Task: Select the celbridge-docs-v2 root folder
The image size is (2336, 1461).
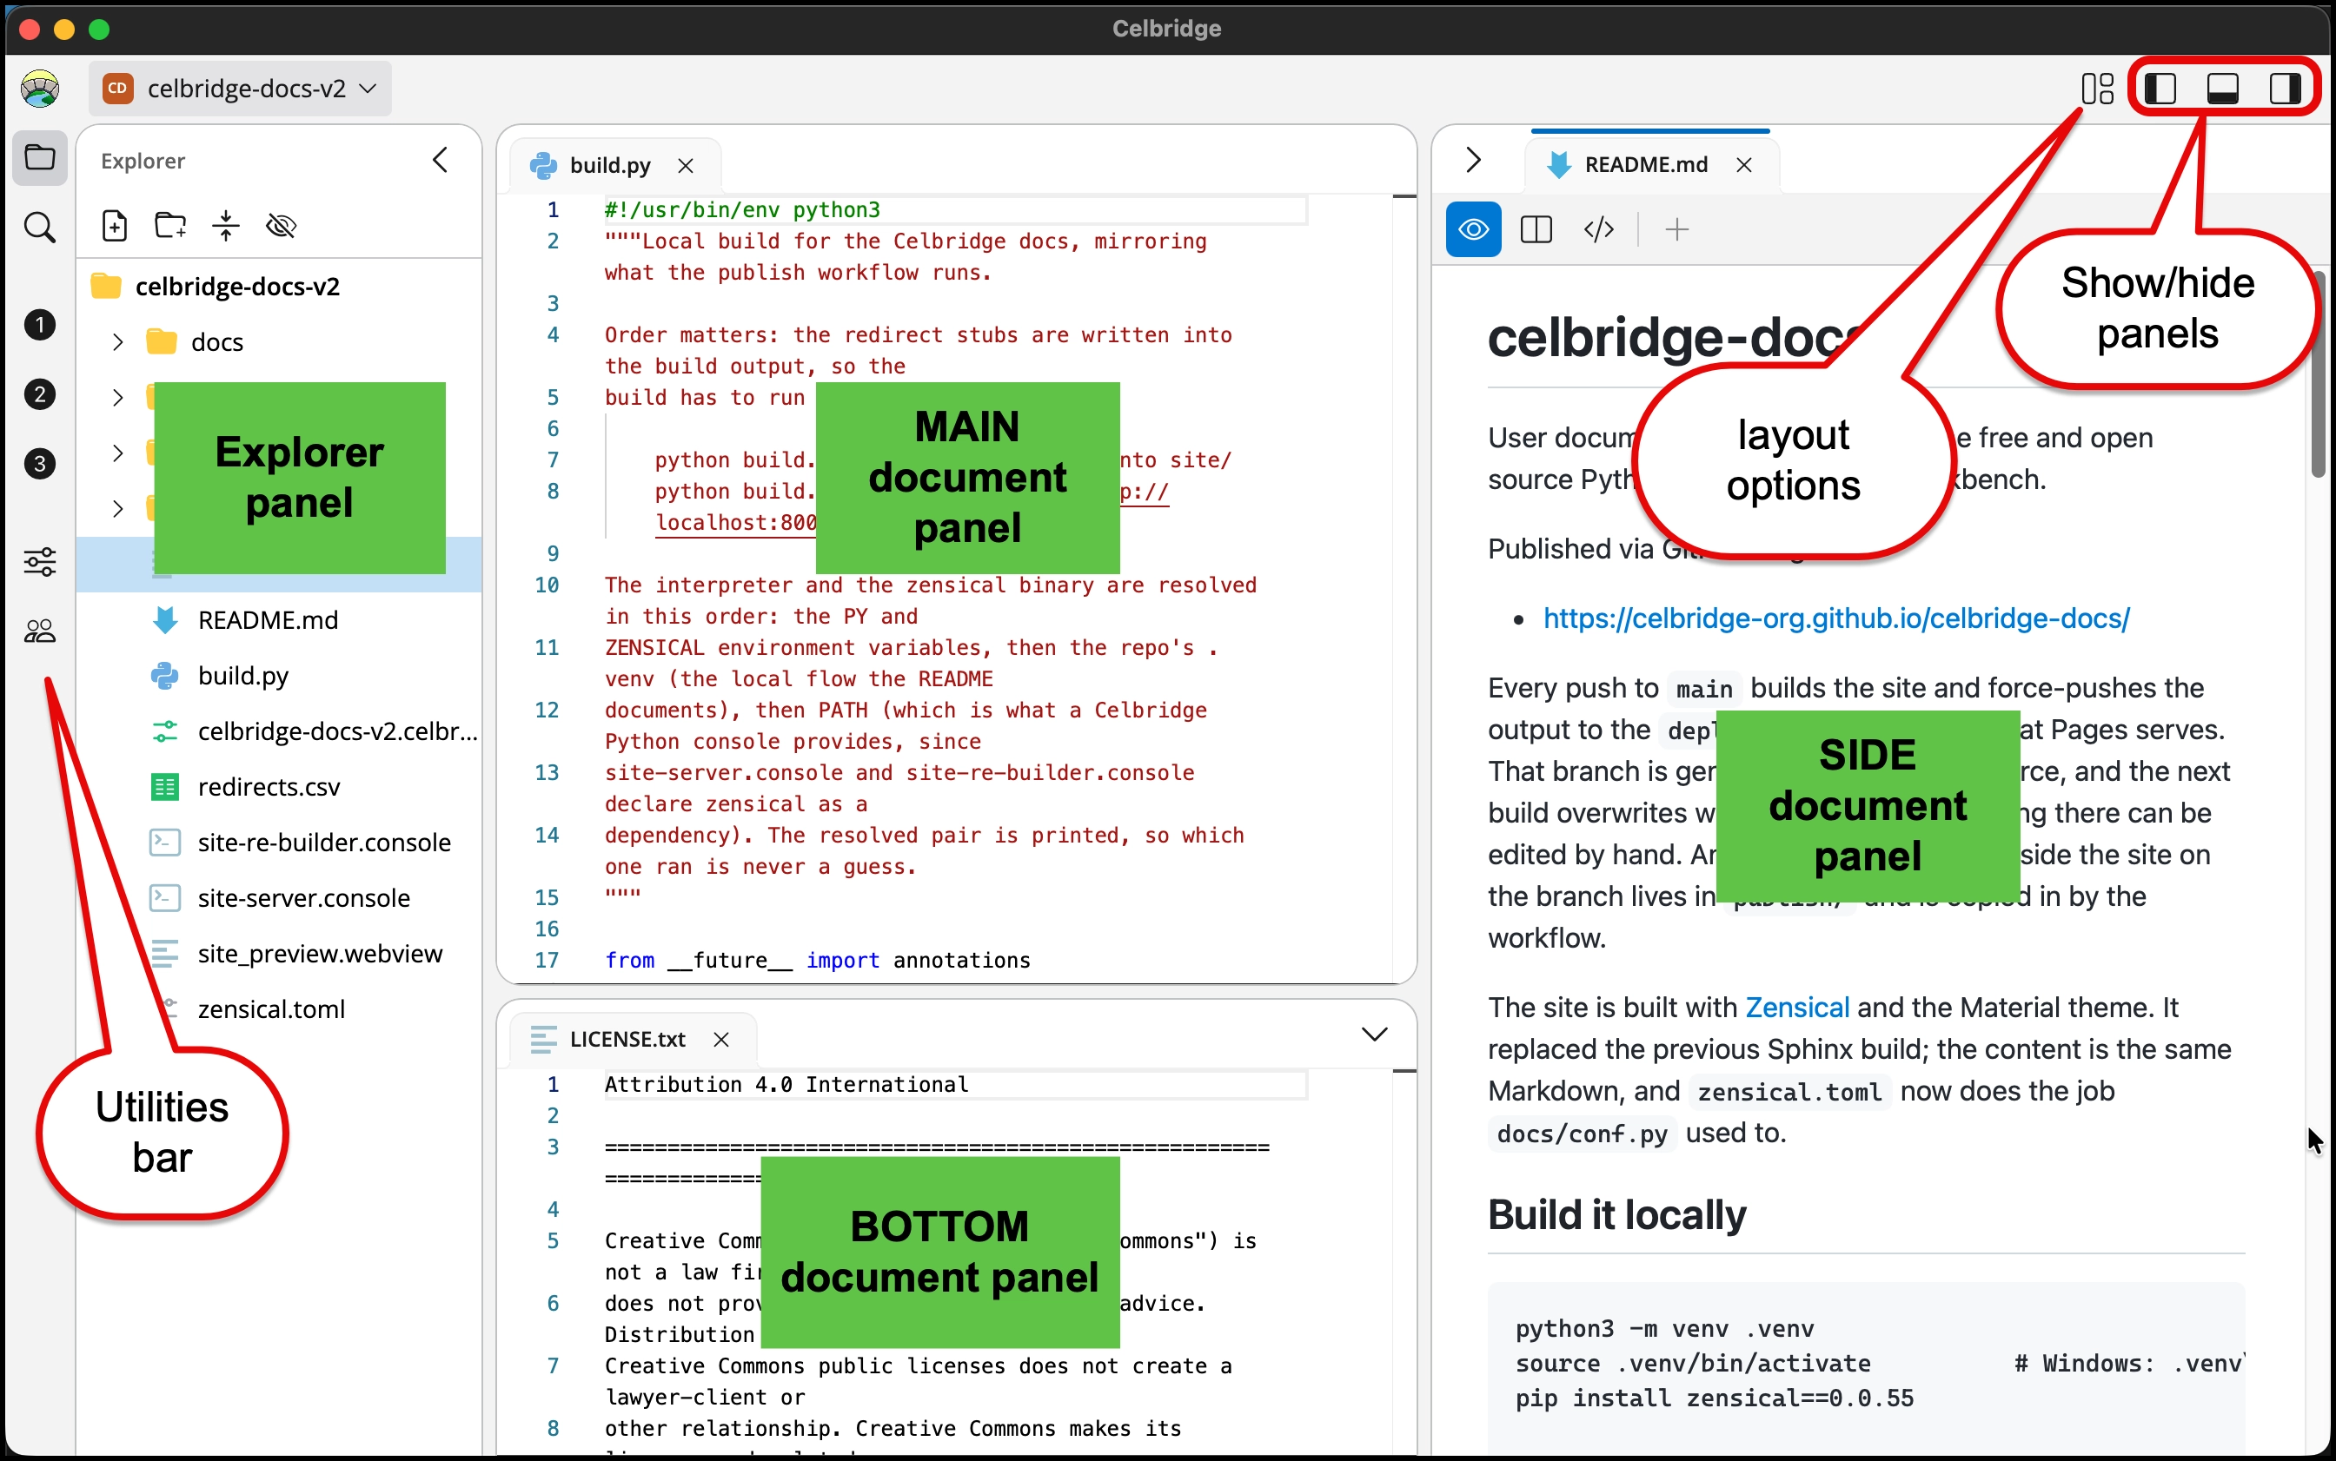Action: (279, 287)
